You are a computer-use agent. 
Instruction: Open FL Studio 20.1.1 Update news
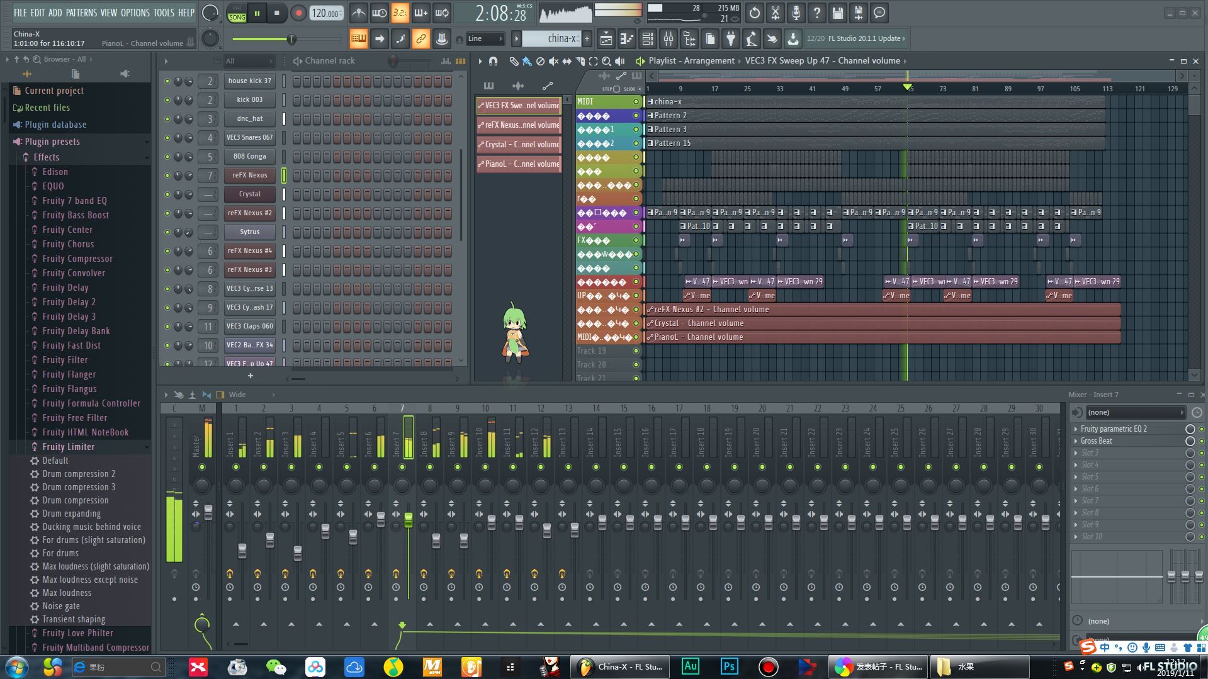[855, 39]
